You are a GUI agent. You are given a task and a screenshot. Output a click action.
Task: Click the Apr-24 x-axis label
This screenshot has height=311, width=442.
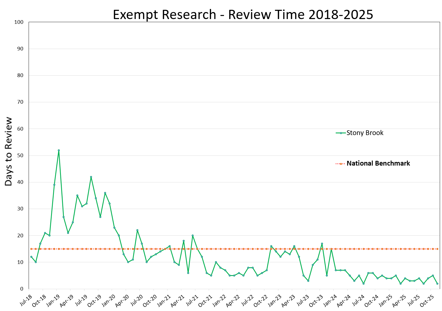point(344,300)
